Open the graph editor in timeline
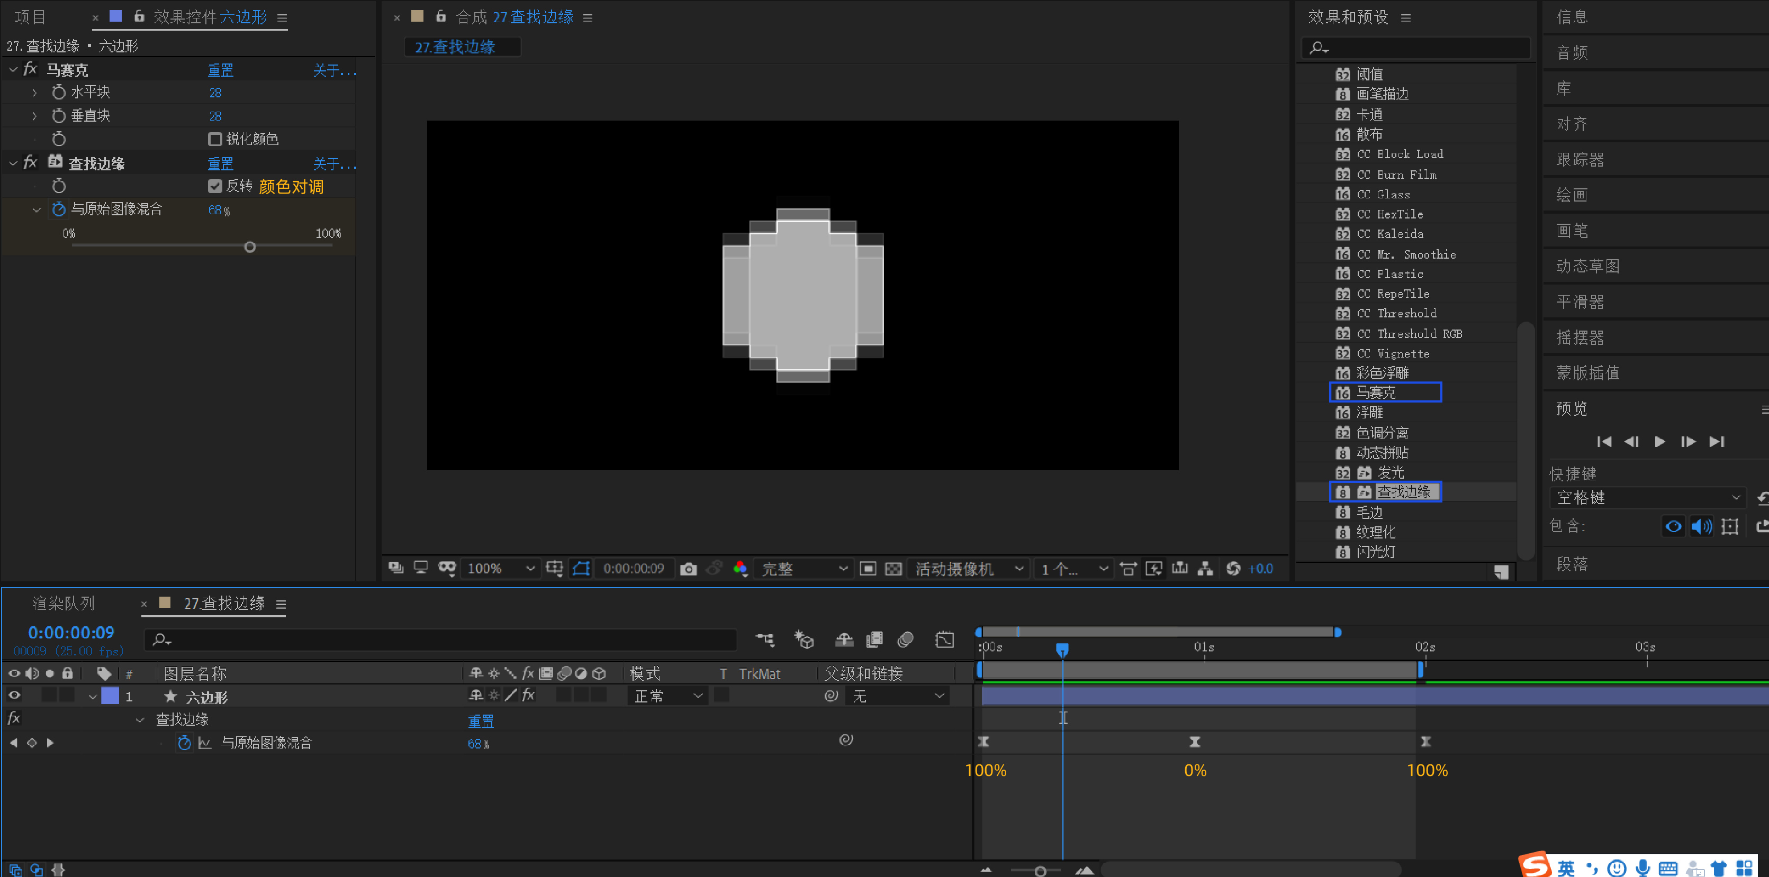The width and height of the screenshot is (1769, 877). (x=944, y=640)
